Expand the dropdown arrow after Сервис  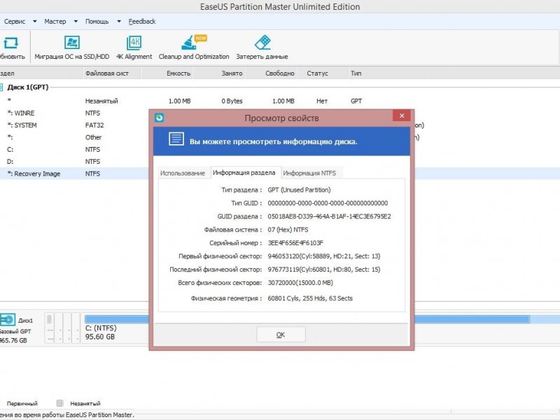[x=34, y=22]
